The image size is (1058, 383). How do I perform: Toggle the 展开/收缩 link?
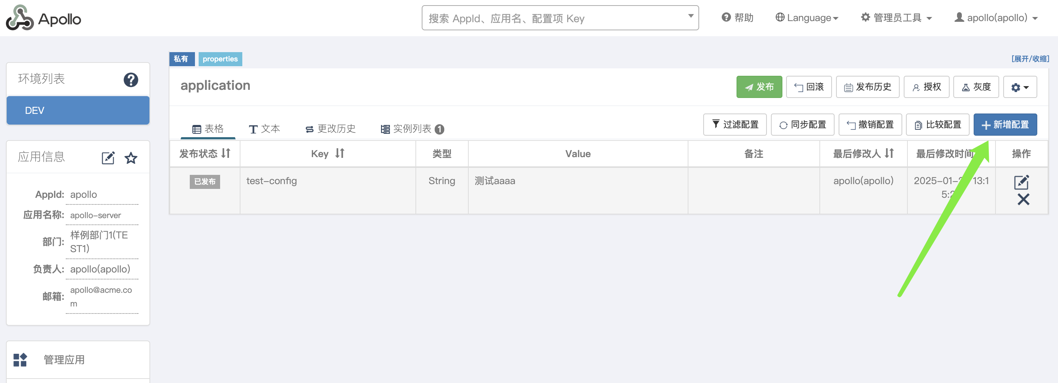pos(1030,59)
